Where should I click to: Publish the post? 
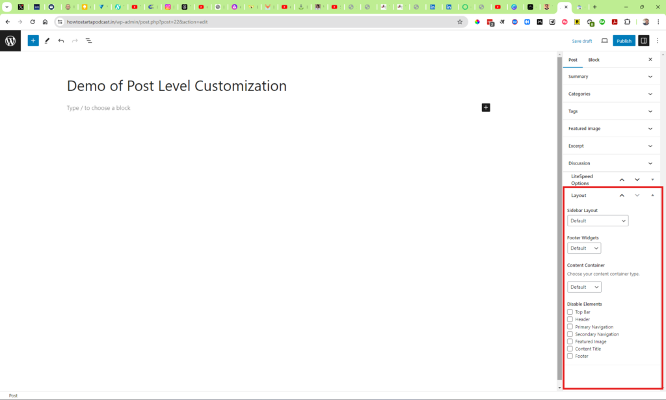[x=624, y=41]
